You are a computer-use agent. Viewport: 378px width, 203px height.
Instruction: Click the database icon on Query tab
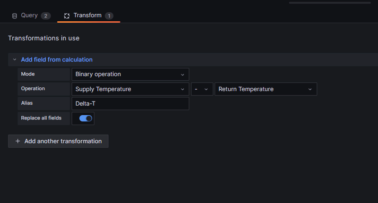pos(14,16)
